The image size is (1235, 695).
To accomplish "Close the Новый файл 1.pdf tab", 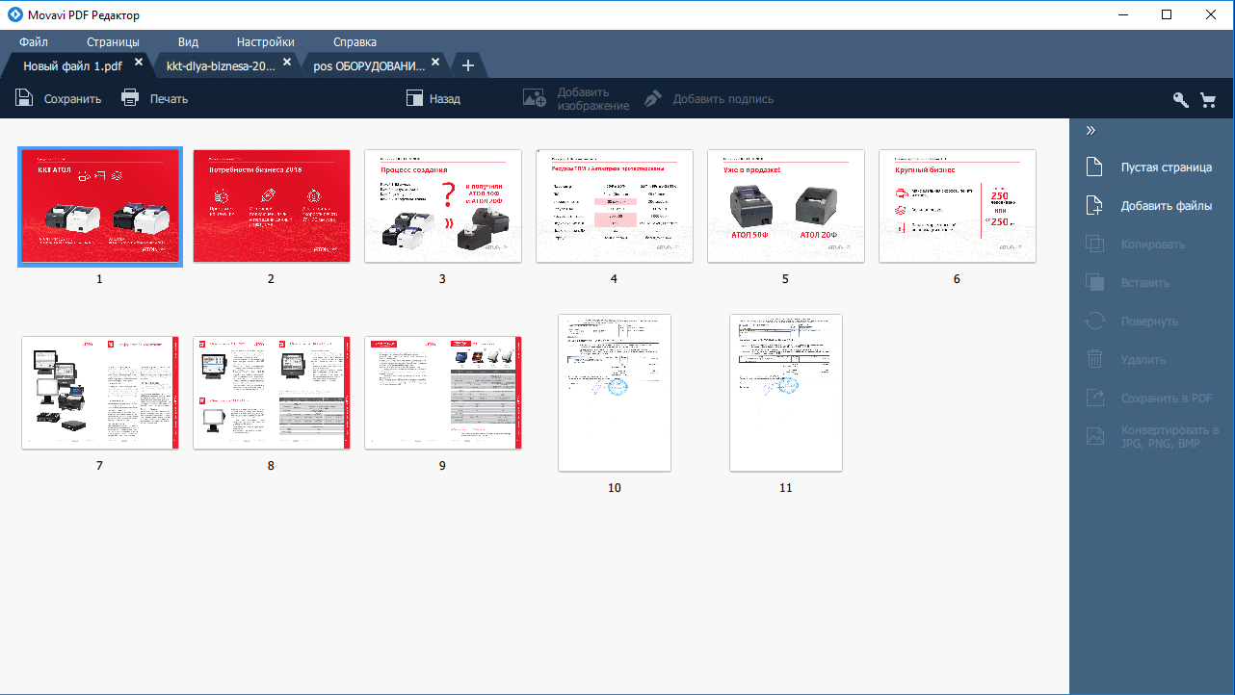I will 139,63.
